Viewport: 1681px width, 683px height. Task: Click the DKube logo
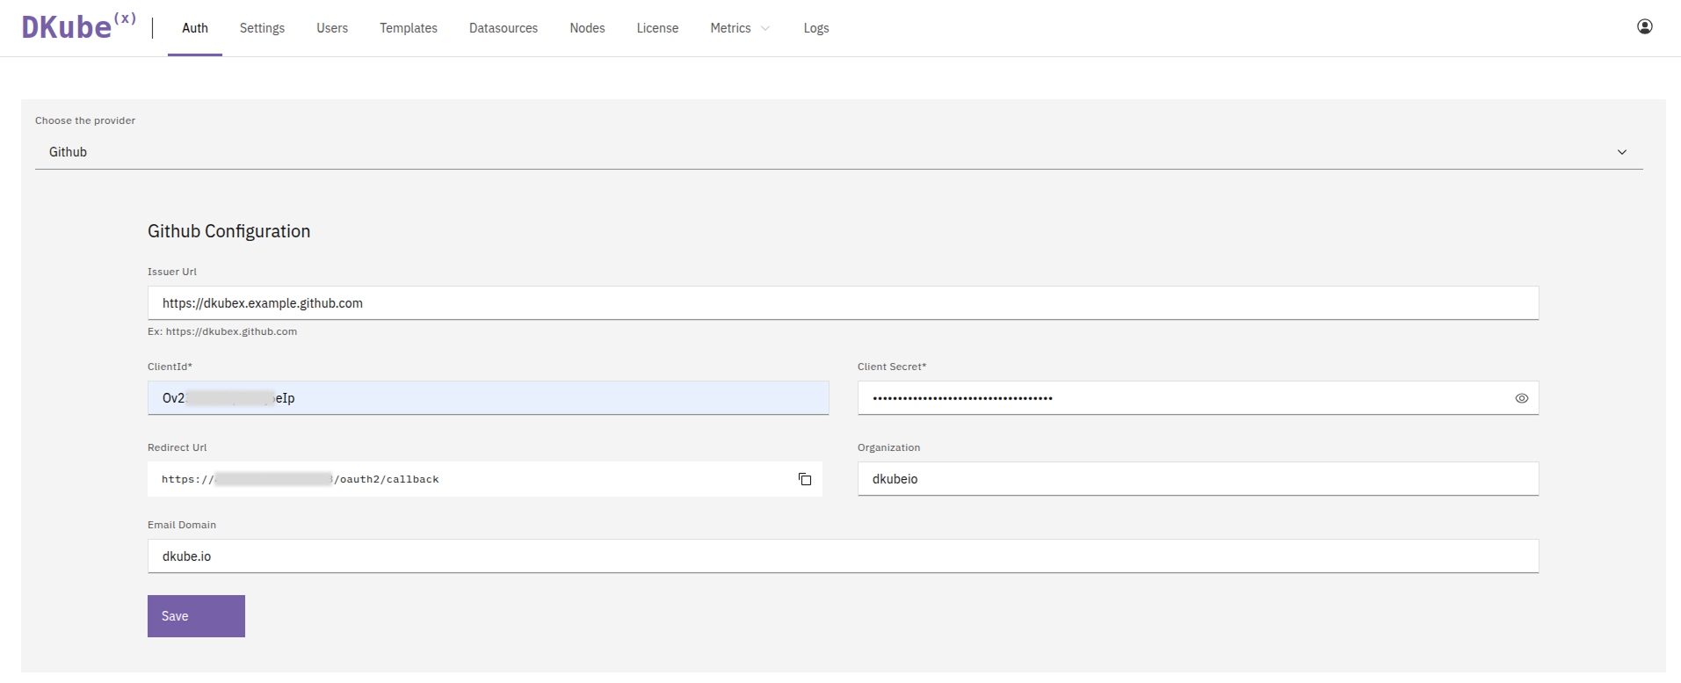78,27
